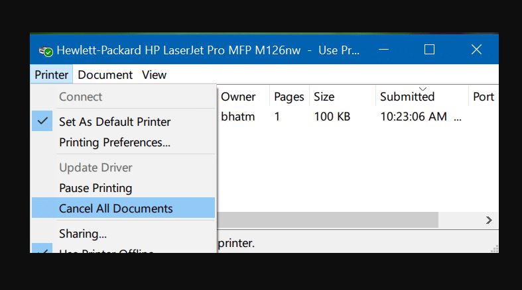Select the job owned by bhatm
522x290 pixels.
tap(238, 117)
